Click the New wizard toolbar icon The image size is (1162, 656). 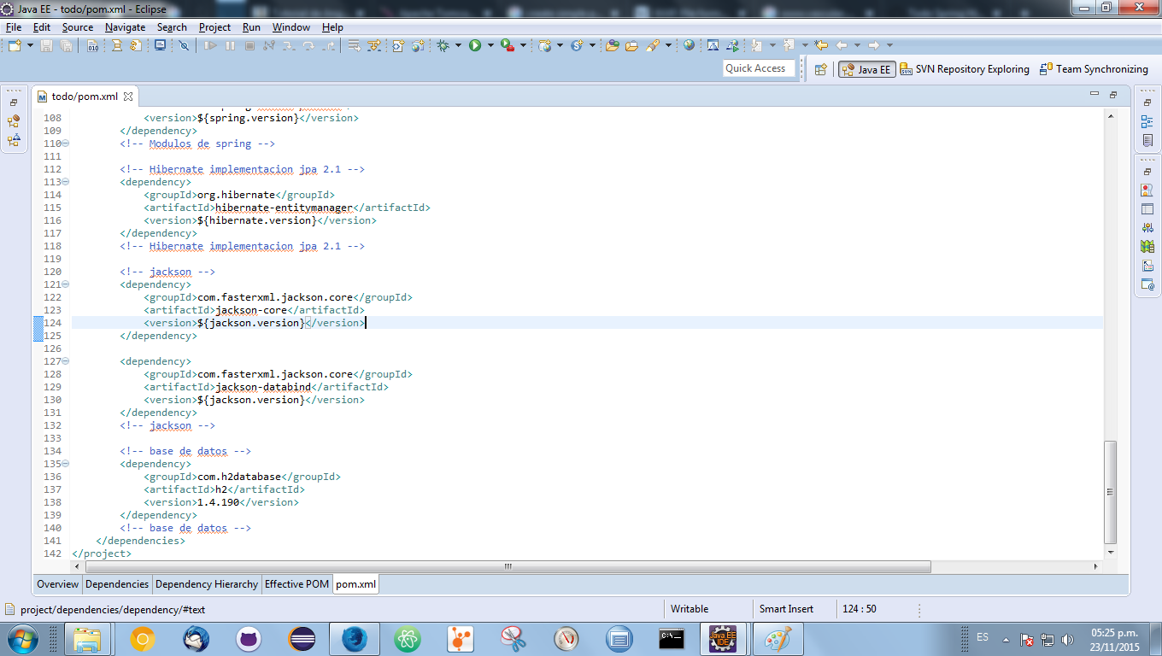(x=15, y=45)
